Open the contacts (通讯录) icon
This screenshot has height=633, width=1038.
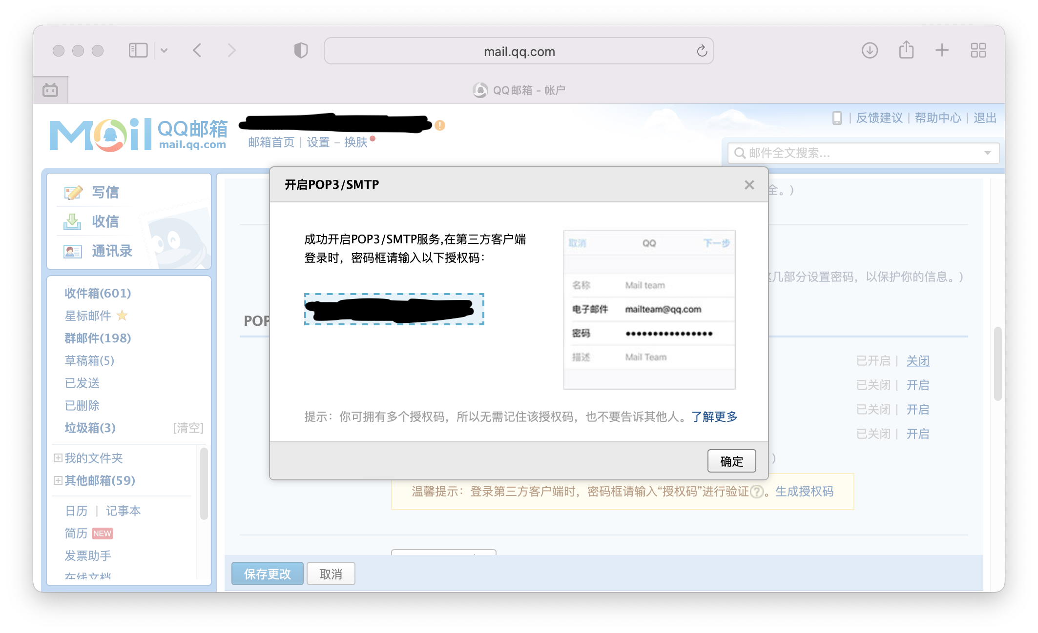tap(72, 252)
